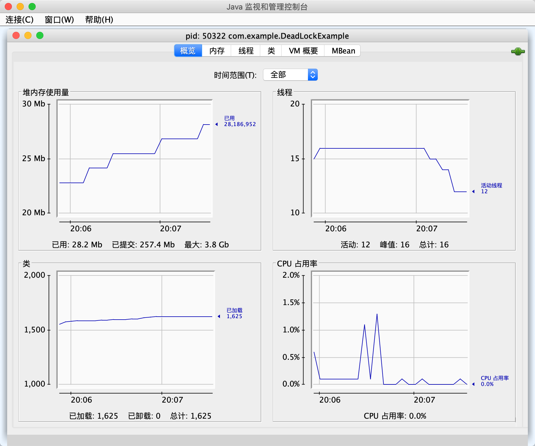Click the 最大: 3.8 Gb text
The image size is (535, 446).
point(207,245)
